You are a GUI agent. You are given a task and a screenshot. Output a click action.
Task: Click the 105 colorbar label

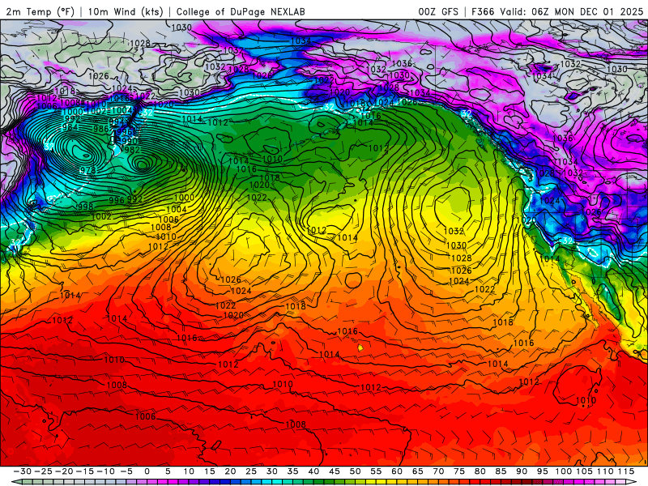(x=584, y=471)
